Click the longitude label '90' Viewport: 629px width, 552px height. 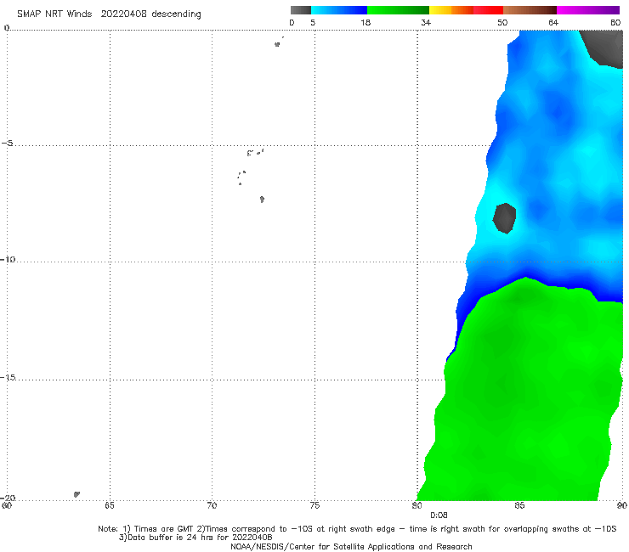tap(622, 505)
